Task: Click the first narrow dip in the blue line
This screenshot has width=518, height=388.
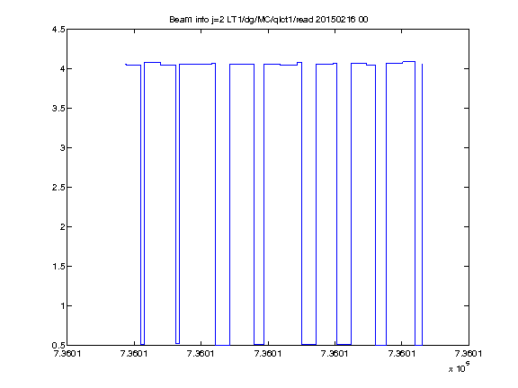Action: coord(142,205)
